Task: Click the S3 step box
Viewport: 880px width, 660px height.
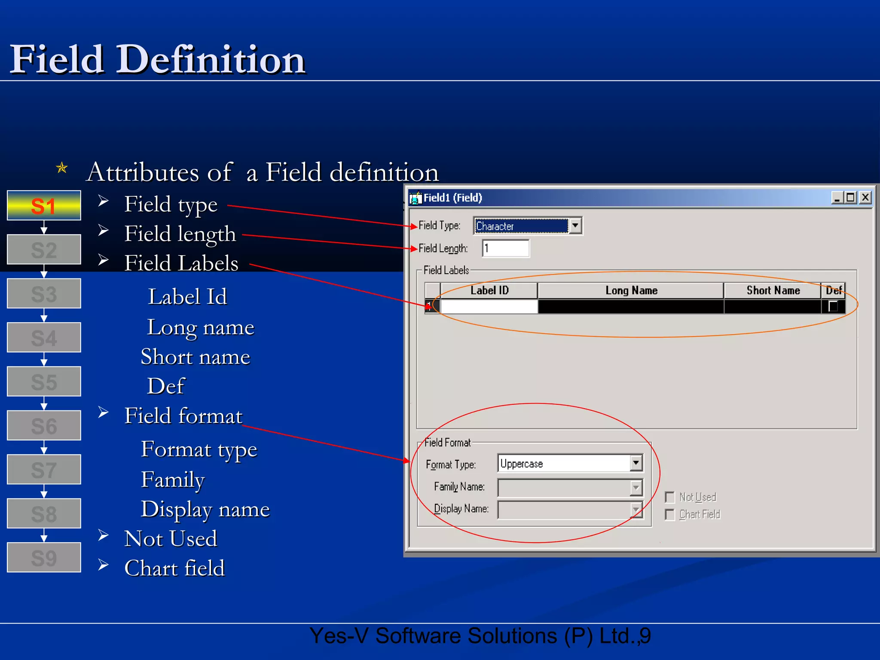Action: [44, 293]
